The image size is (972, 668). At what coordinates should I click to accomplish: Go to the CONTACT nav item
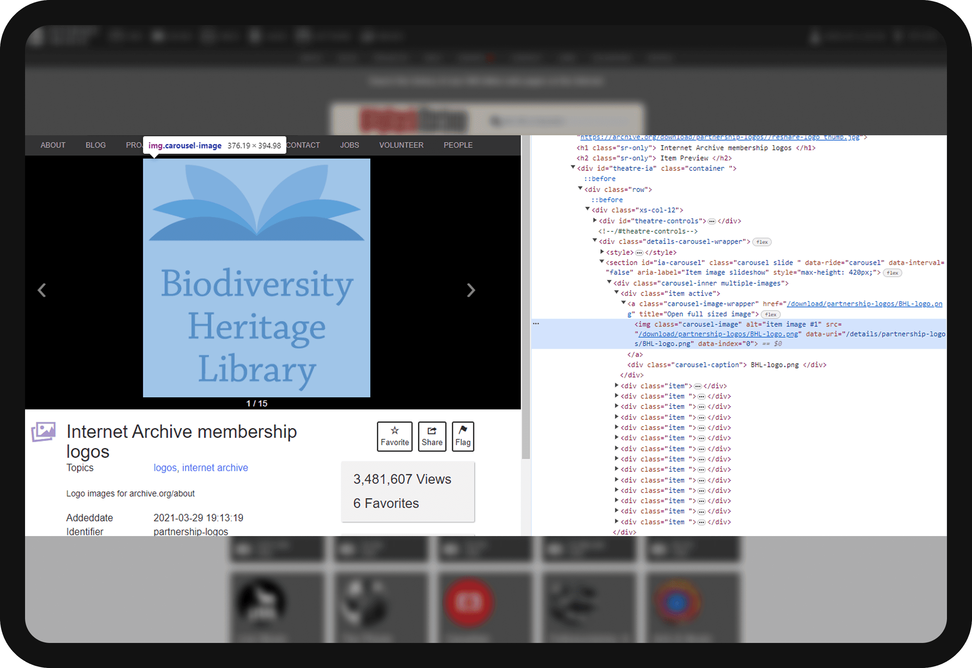pyautogui.click(x=303, y=145)
